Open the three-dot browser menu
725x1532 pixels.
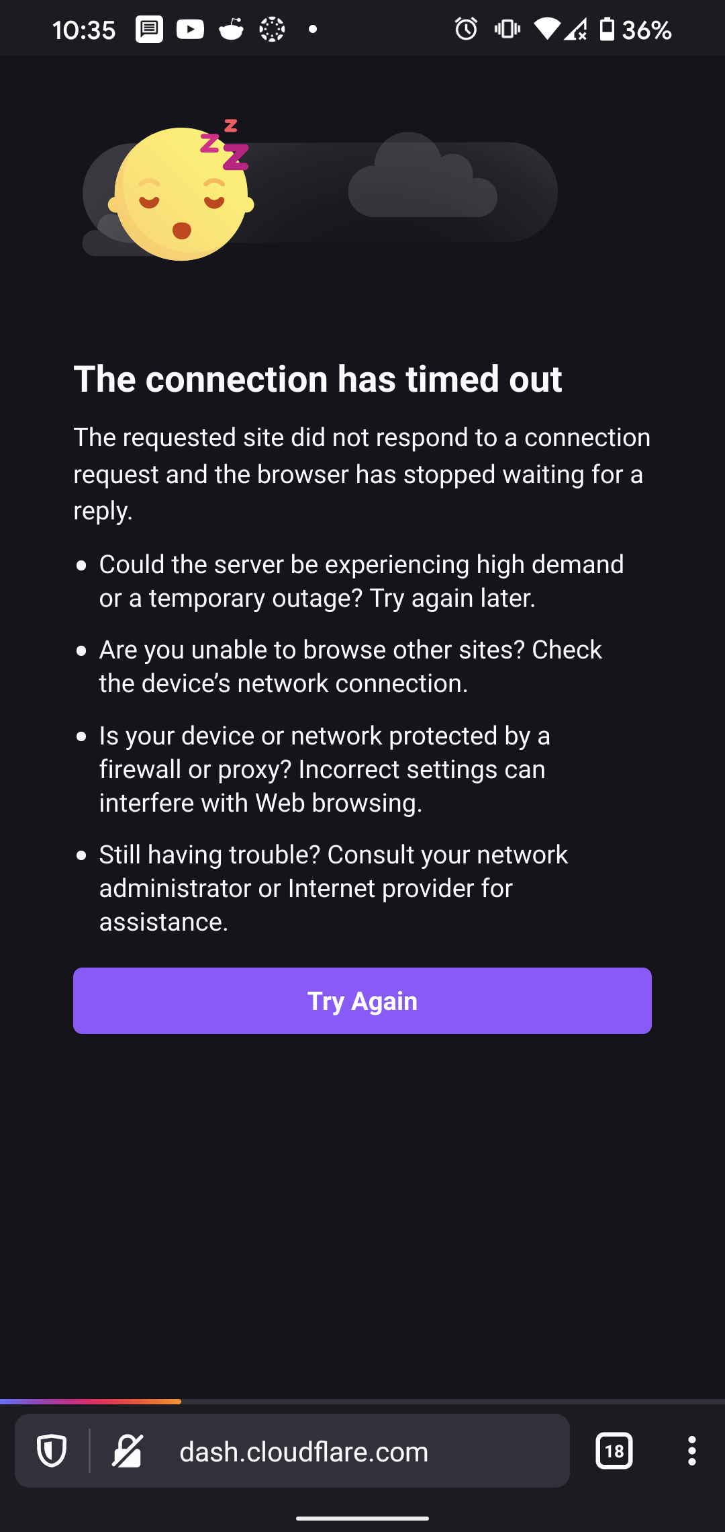coord(691,1451)
